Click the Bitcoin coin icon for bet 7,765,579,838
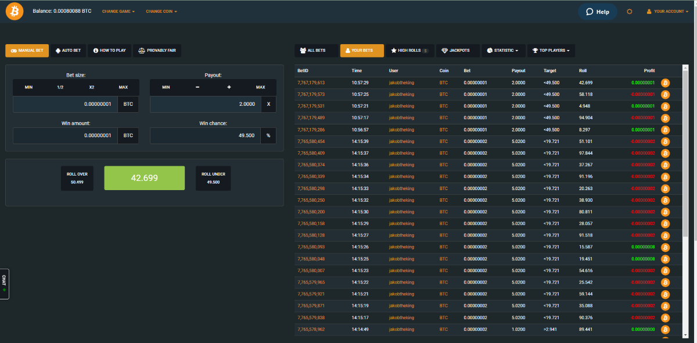 (666, 318)
